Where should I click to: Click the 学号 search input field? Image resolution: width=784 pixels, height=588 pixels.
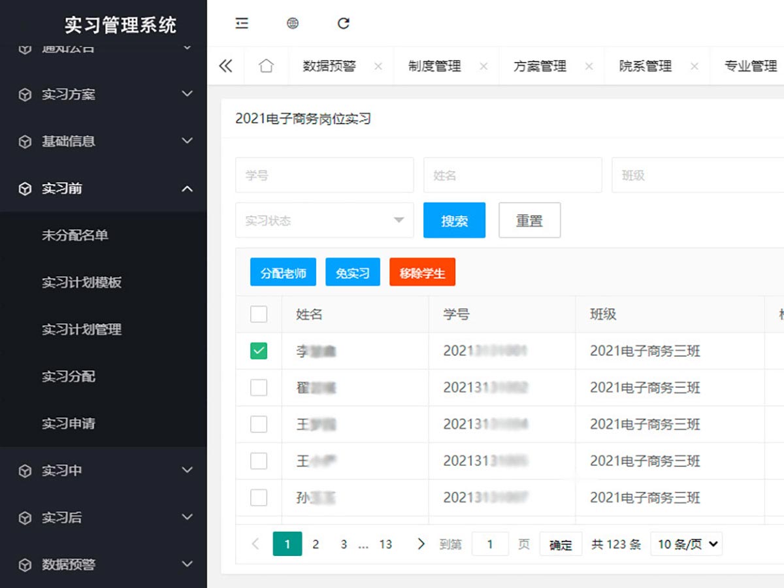tap(324, 175)
